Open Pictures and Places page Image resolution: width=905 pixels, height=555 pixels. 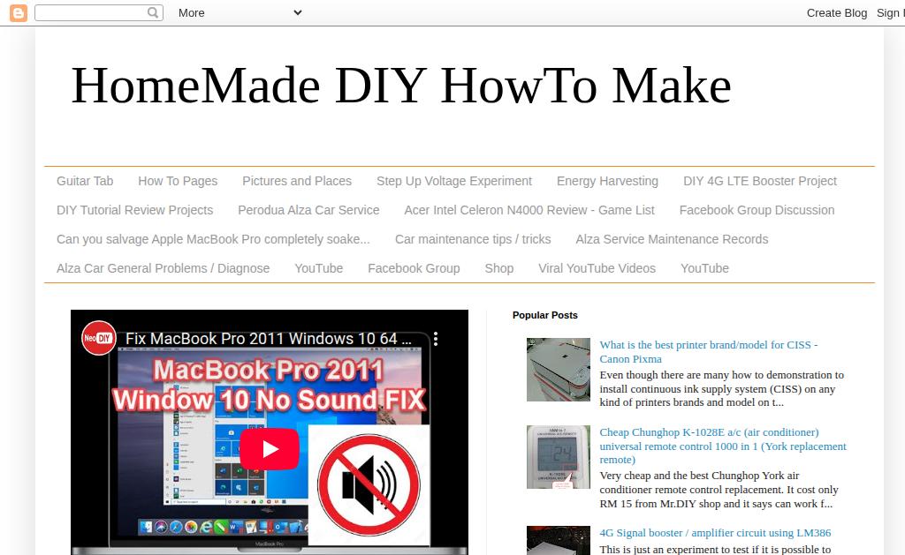pyautogui.click(x=297, y=181)
